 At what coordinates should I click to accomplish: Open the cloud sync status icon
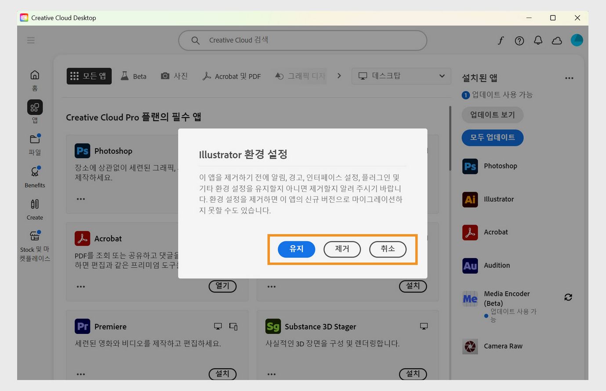click(557, 41)
